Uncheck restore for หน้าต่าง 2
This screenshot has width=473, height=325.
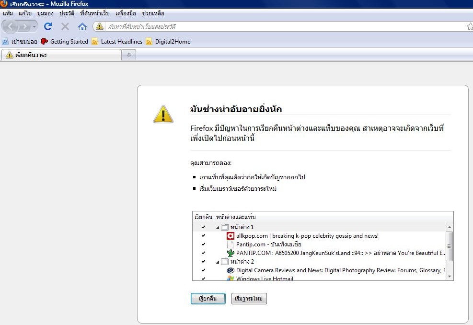point(203,261)
